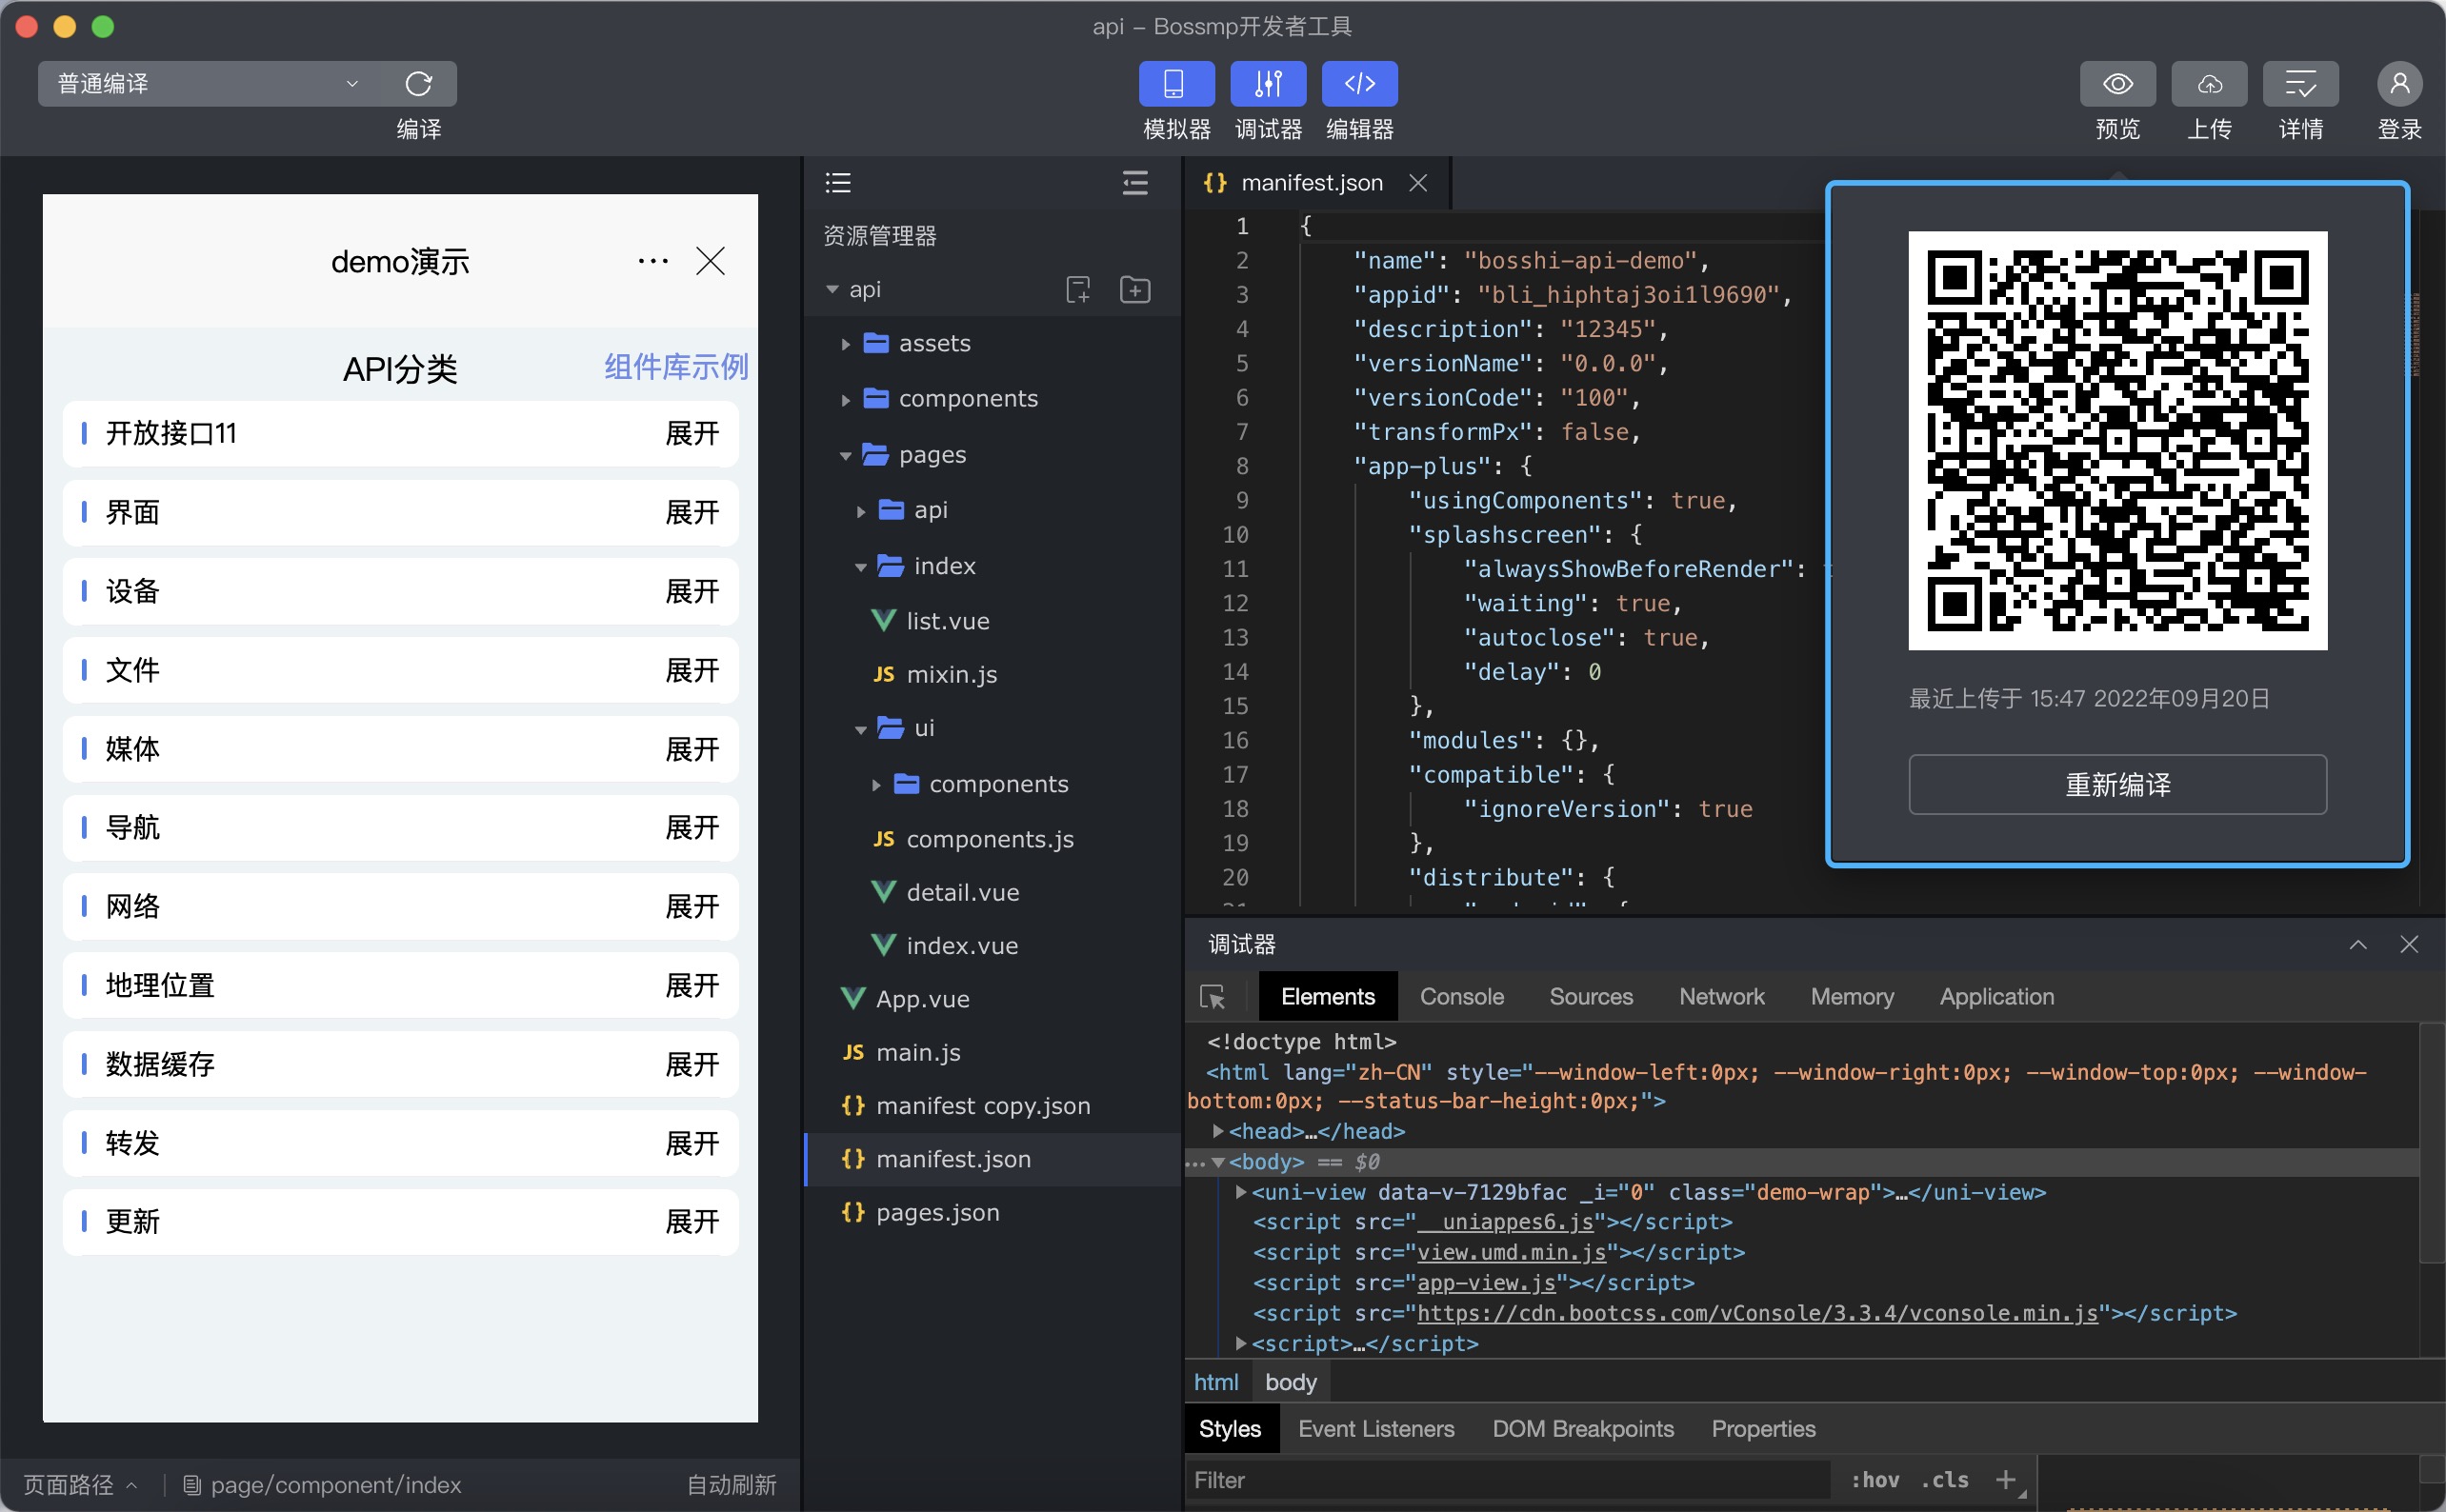The height and width of the screenshot is (1512, 2446).
Task: Collapse the ui folder
Action: pyautogui.click(x=861, y=729)
